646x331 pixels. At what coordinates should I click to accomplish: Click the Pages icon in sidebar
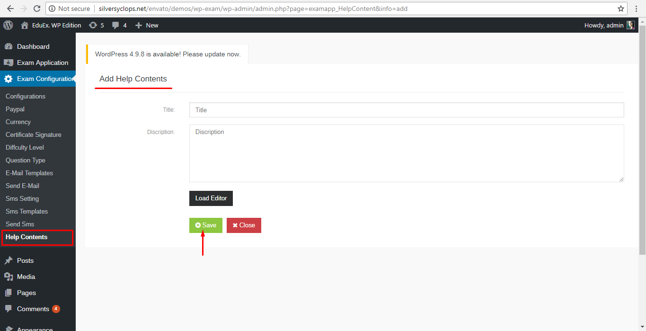coord(9,293)
